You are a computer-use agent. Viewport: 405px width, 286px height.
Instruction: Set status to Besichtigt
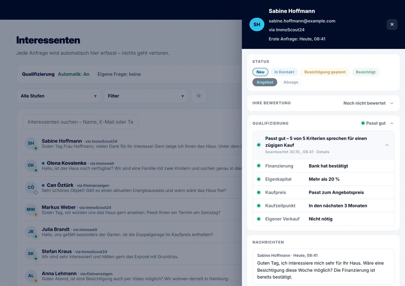click(x=366, y=72)
